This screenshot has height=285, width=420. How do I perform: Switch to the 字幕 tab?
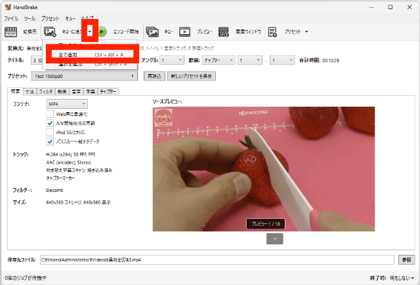(x=91, y=92)
